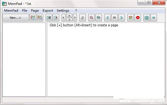Open the ? help menu
This screenshot has height=105, width=167.
(76, 11)
